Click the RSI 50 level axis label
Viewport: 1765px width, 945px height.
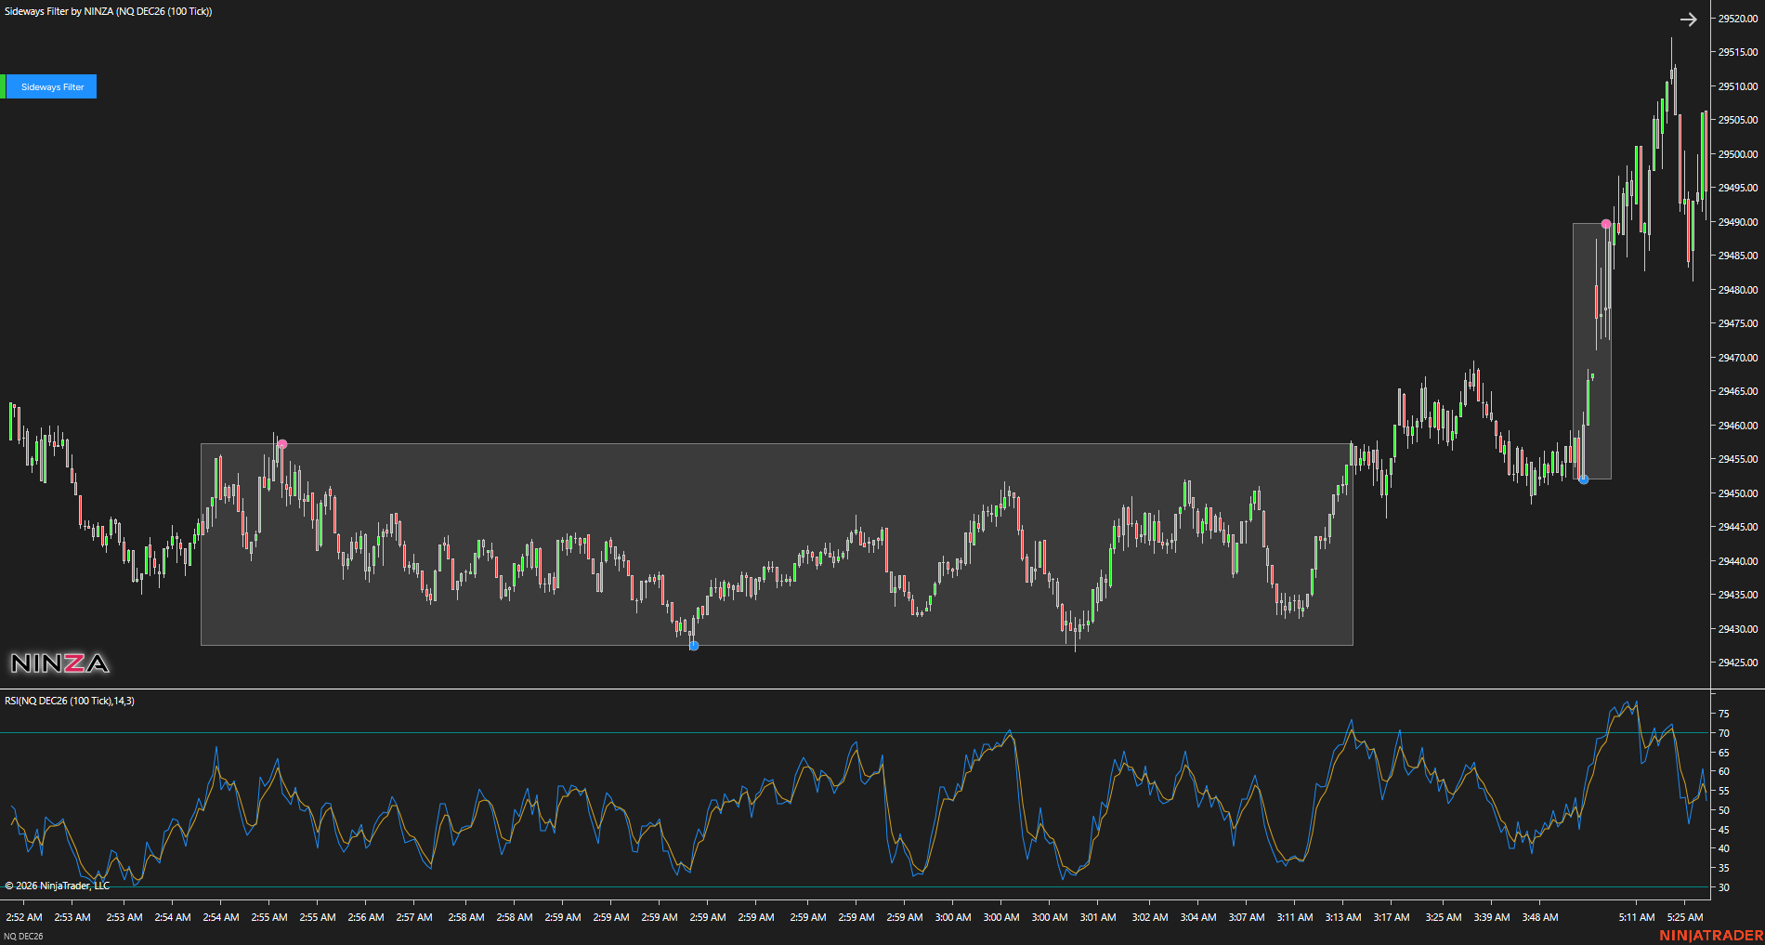click(x=1724, y=810)
